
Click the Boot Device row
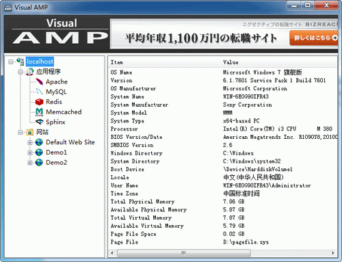[x=222, y=170]
